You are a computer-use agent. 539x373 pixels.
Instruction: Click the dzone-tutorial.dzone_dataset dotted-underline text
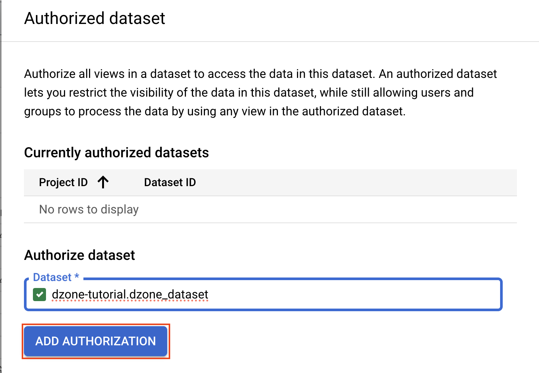click(130, 295)
